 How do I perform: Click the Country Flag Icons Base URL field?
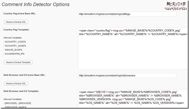click(x=127, y=14)
